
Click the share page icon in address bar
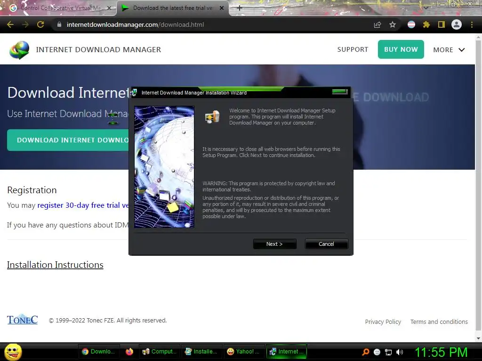378,24
